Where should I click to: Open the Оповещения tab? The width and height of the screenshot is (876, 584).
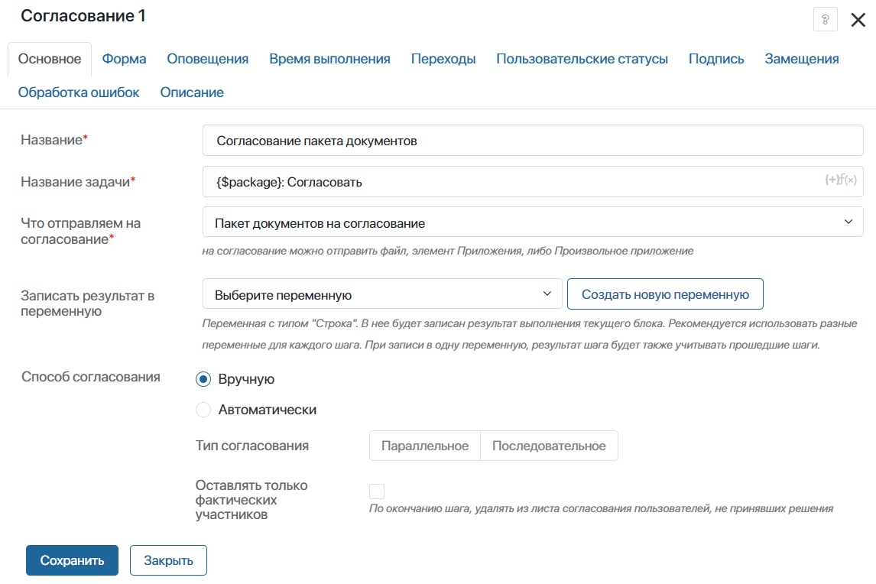[x=208, y=59]
